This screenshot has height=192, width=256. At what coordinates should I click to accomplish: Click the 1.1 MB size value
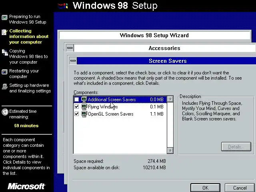[157, 114]
